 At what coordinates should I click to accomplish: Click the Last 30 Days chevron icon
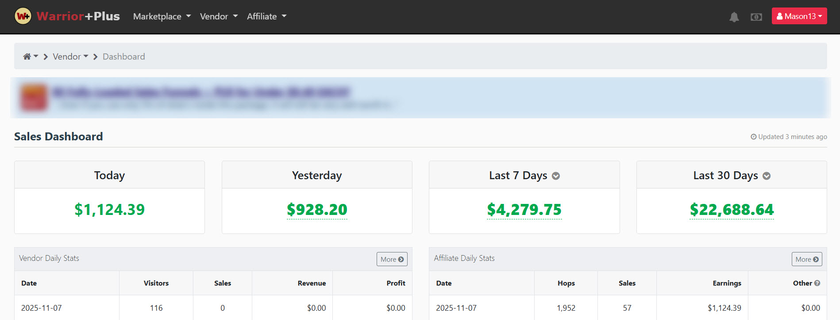pyautogui.click(x=767, y=176)
